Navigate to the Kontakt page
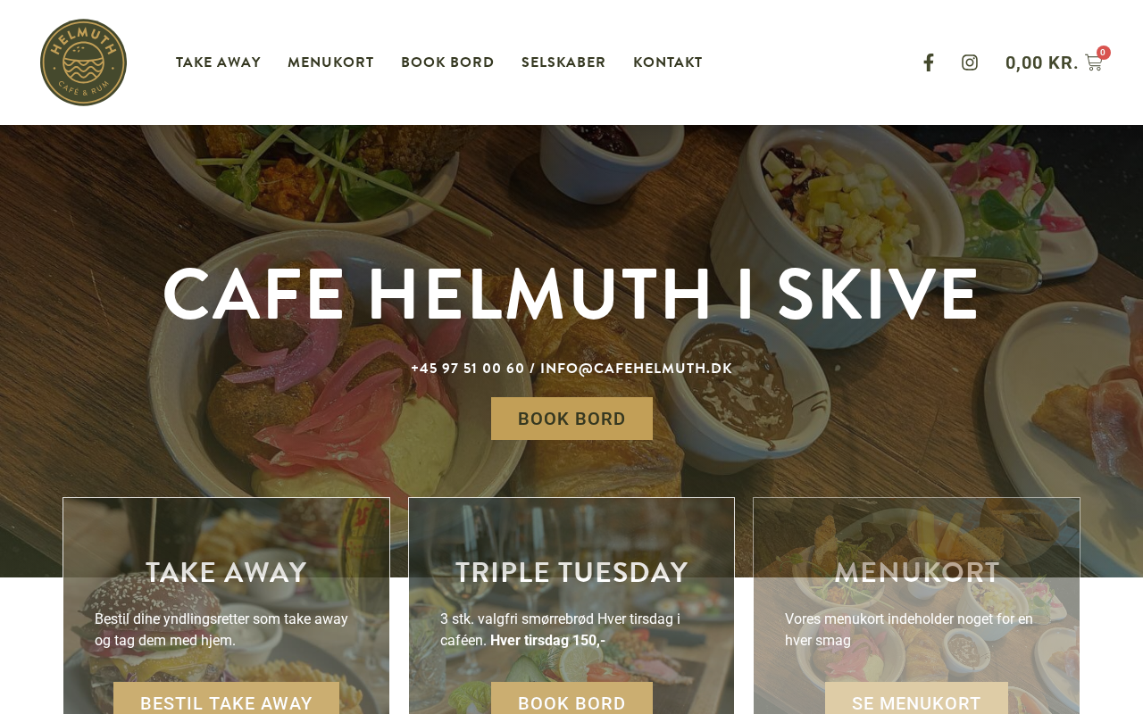The width and height of the screenshot is (1143, 714). pyautogui.click(x=668, y=62)
